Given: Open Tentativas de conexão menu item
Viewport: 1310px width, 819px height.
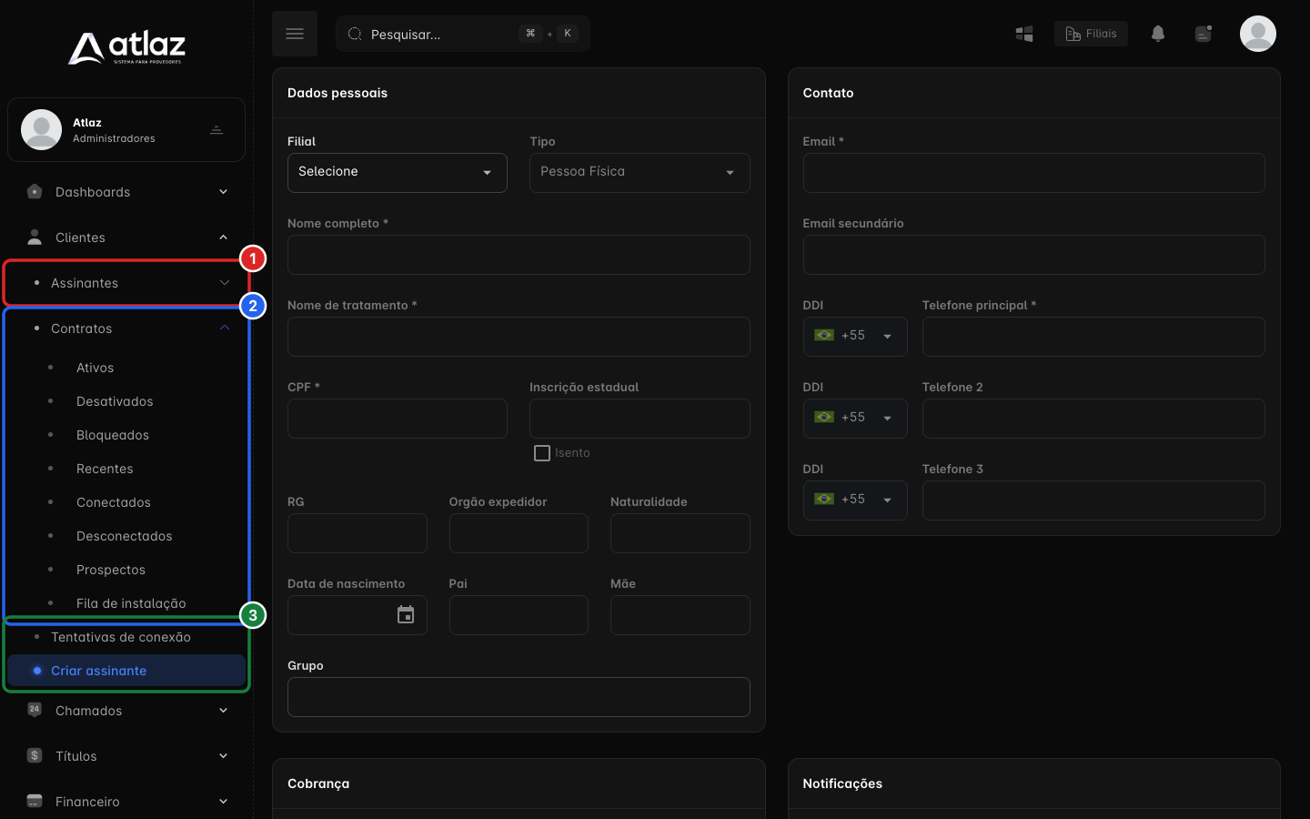Looking at the screenshot, I should click(x=121, y=637).
